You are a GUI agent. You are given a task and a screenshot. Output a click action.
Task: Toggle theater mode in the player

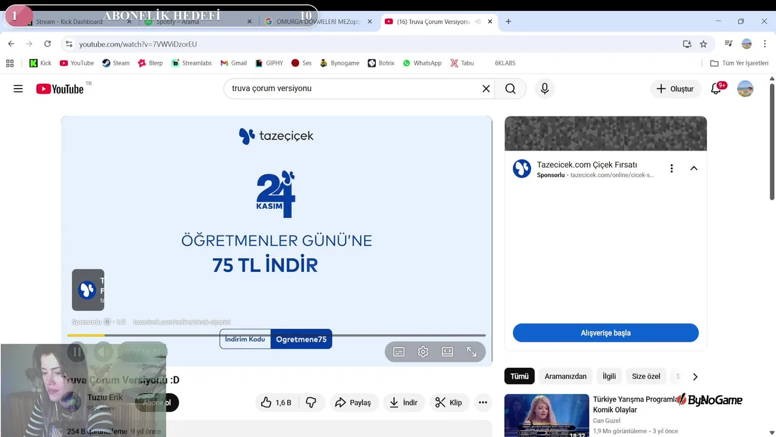pyautogui.click(x=447, y=351)
